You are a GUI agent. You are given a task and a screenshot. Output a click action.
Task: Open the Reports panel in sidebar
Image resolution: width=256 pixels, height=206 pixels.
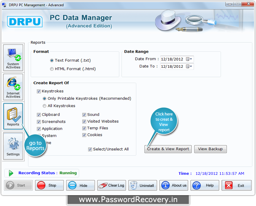[13, 116]
